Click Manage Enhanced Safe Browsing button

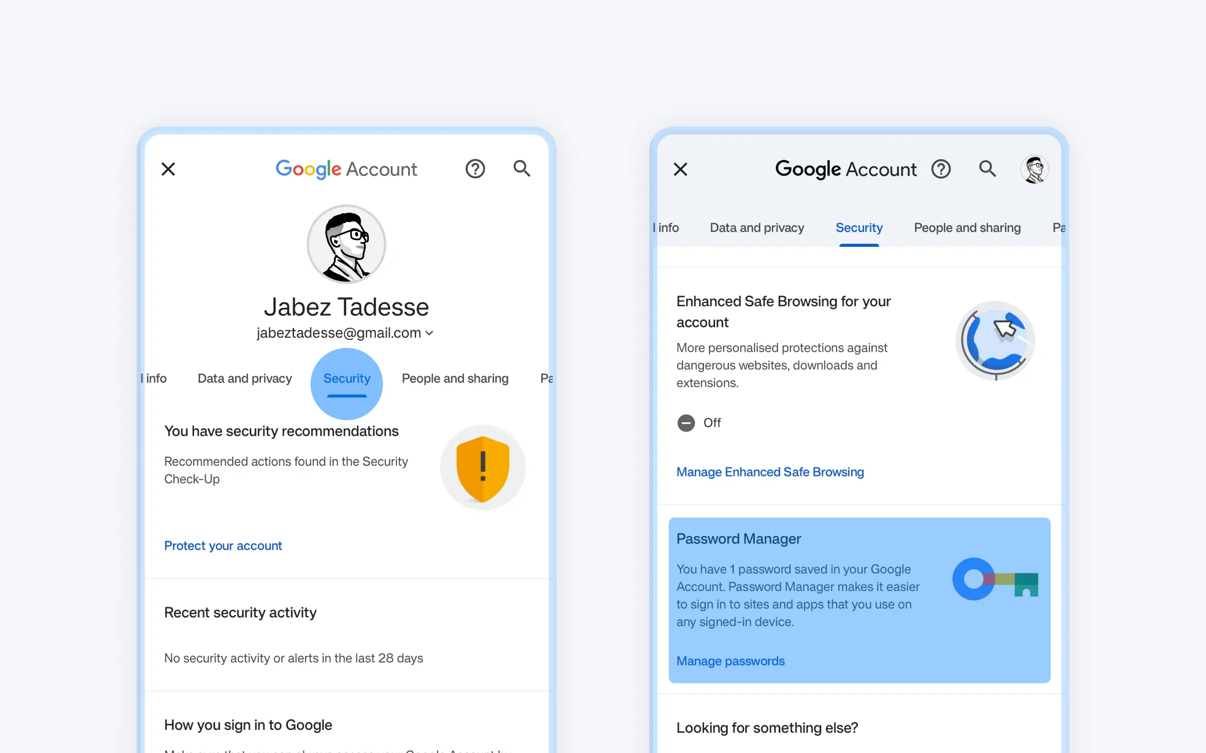pos(770,471)
